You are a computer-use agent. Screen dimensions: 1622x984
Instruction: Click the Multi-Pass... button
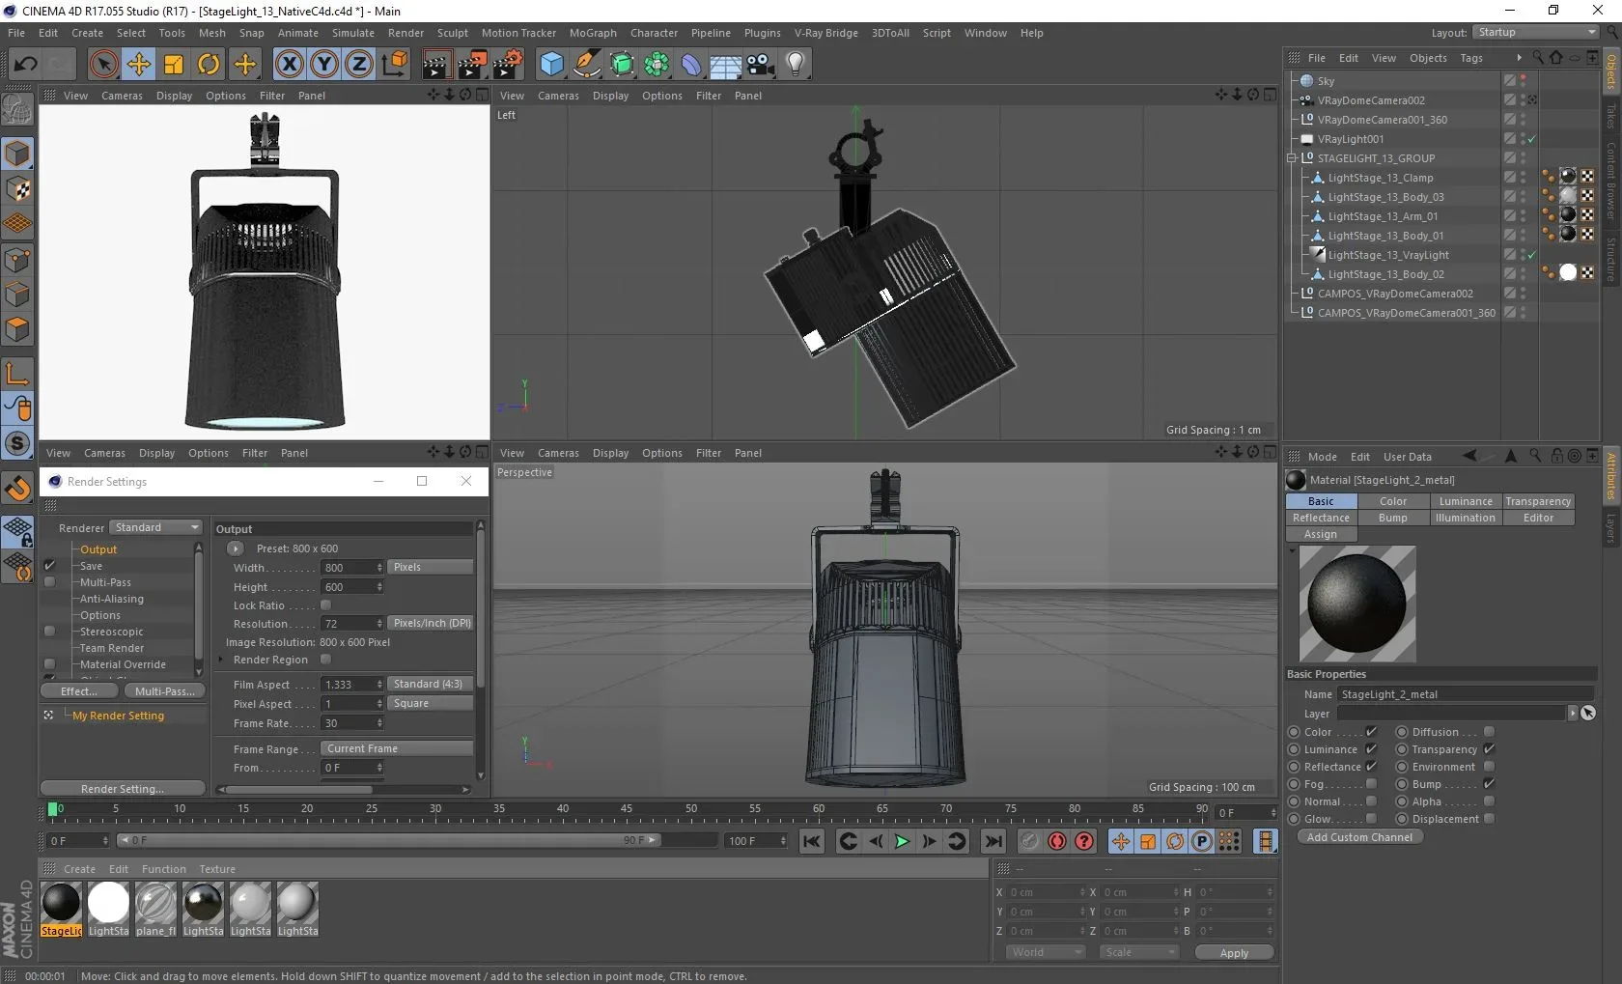(165, 691)
